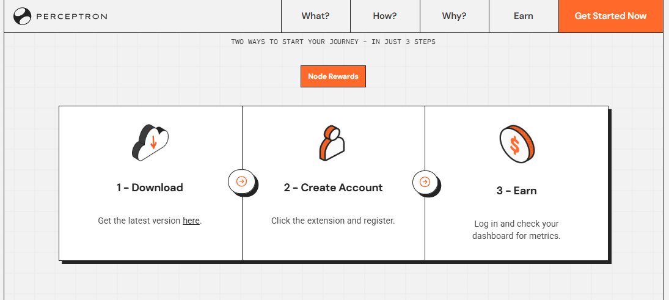Click the orange person account icon
This screenshot has height=300, width=669.
(x=332, y=143)
